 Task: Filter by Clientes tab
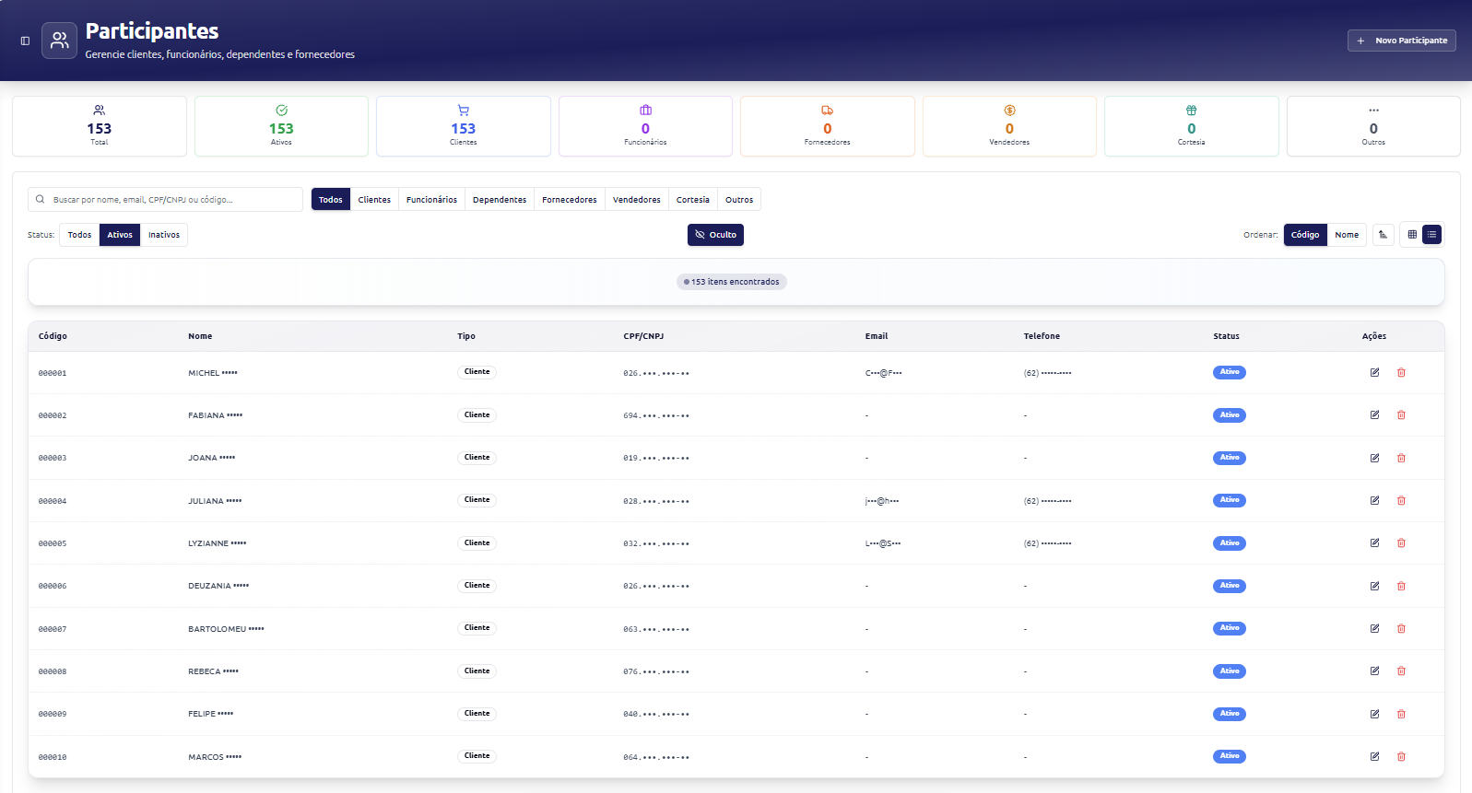click(374, 200)
